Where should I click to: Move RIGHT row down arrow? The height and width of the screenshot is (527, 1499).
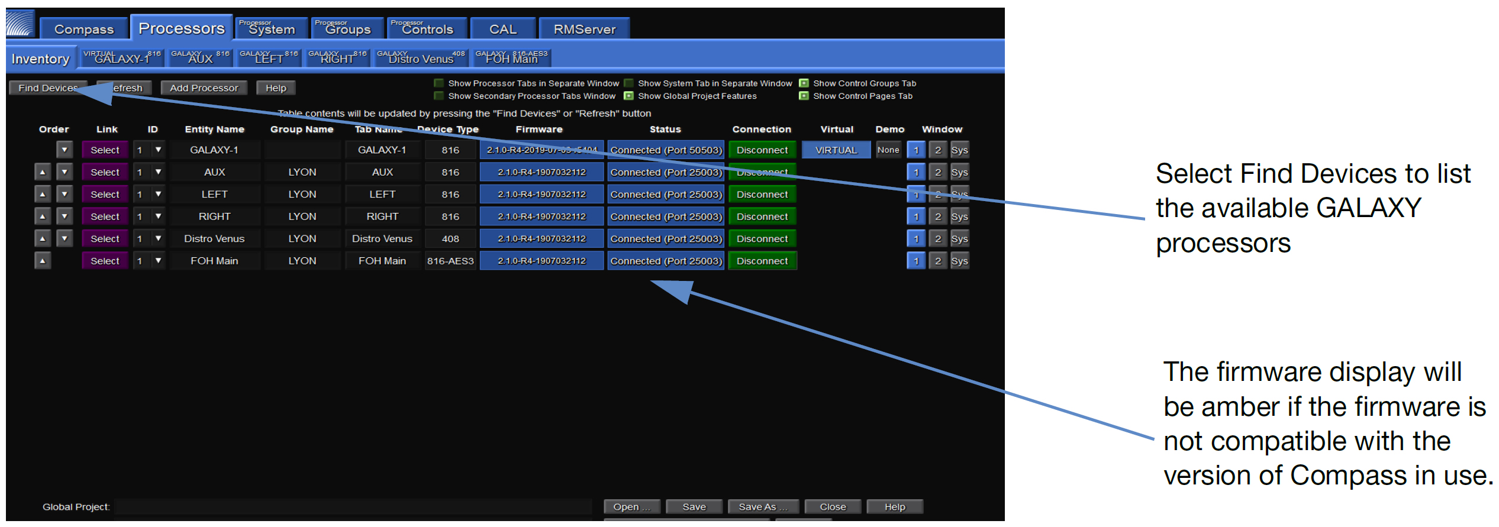tap(65, 216)
